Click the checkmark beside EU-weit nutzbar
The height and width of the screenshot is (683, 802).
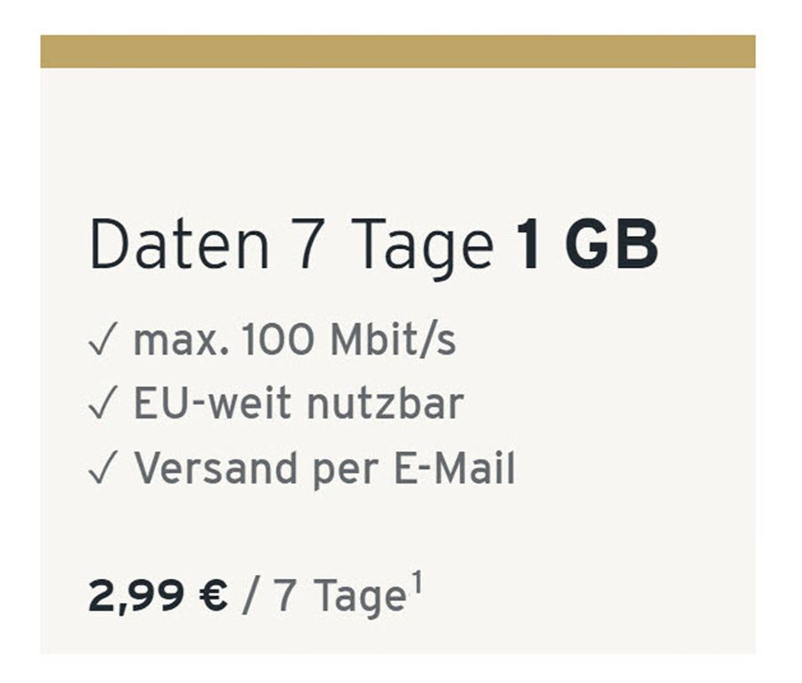103,402
